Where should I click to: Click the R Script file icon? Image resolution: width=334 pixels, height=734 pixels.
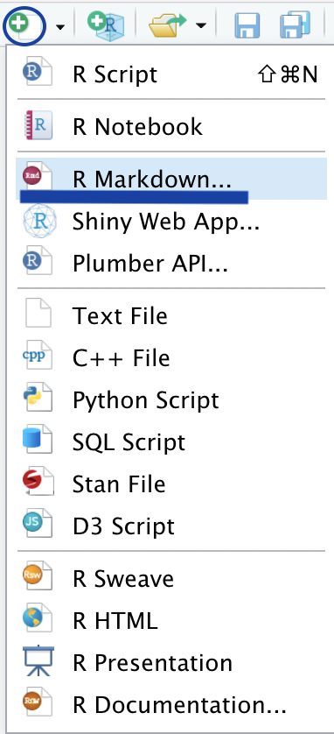coord(37,72)
